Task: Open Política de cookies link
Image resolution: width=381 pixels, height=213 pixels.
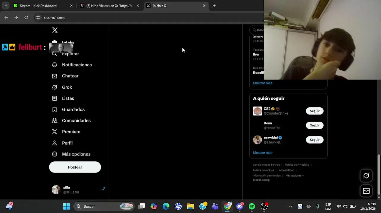Action: coord(263,170)
